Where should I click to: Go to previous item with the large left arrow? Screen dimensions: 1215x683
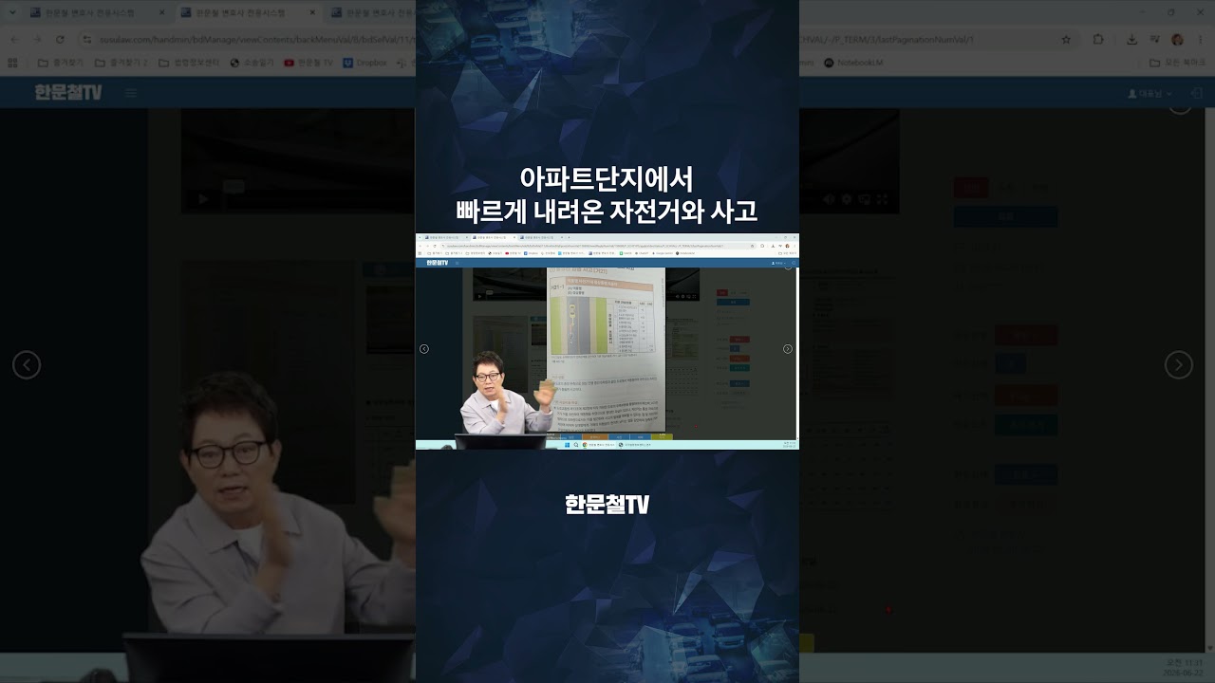[x=27, y=364]
